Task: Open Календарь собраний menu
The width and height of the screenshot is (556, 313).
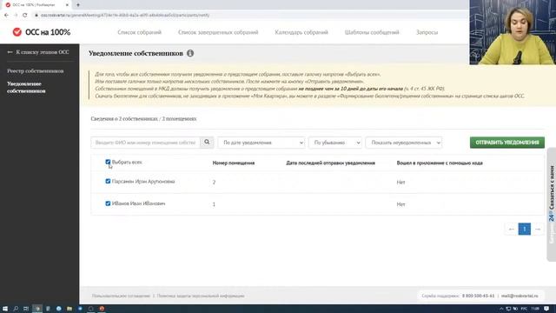Action: [301, 32]
